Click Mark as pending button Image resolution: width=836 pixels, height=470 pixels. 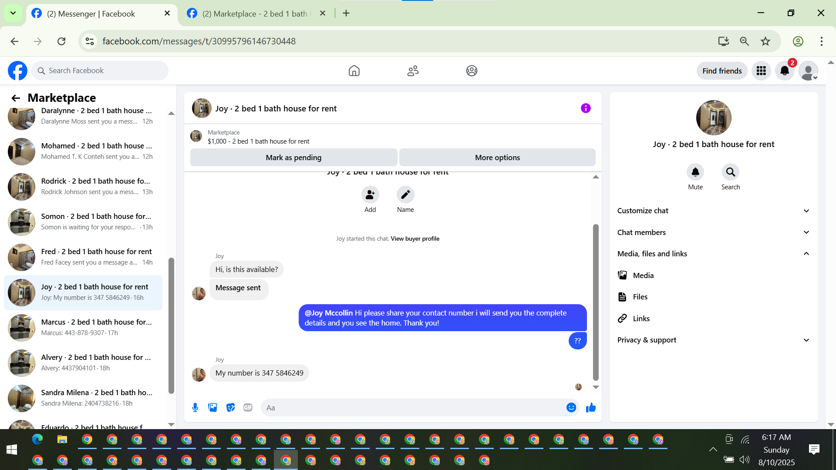tap(293, 158)
